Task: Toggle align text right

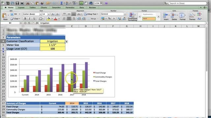Action: pyautogui.click(x=74, y=19)
